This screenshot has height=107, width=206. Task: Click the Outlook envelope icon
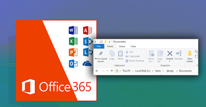pyautogui.click(x=73, y=64)
